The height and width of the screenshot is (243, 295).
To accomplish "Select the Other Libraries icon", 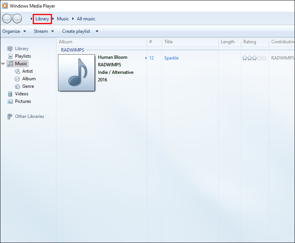I will pos(10,116).
